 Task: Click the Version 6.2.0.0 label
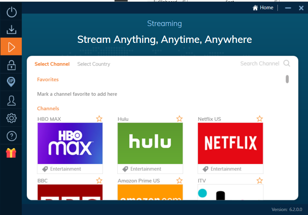click(287, 209)
